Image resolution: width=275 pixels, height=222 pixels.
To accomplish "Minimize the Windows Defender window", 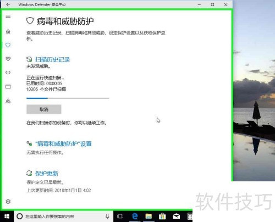I will 199,4.
